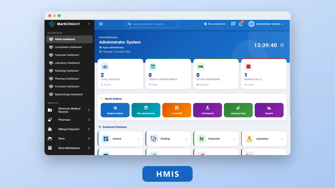Open the Laboratory Dashboard
The height and width of the screenshot is (188, 335).
(69, 63)
